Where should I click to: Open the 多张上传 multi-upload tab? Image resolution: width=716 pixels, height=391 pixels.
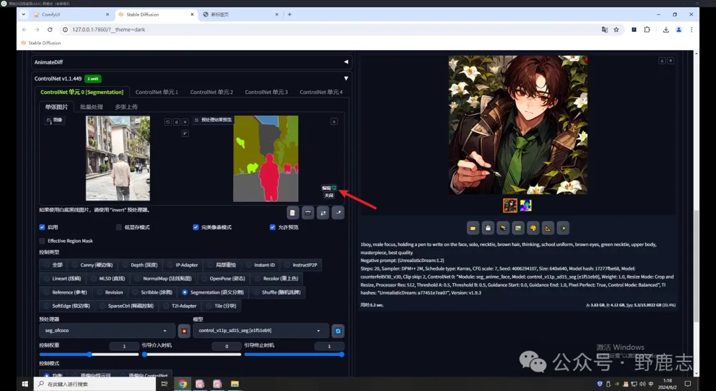pos(126,107)
